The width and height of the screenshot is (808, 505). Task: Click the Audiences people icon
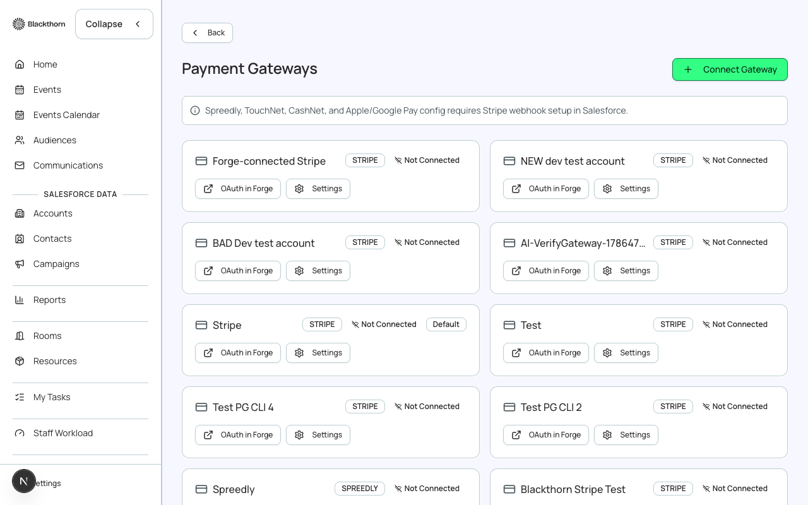tap(20, 140)
